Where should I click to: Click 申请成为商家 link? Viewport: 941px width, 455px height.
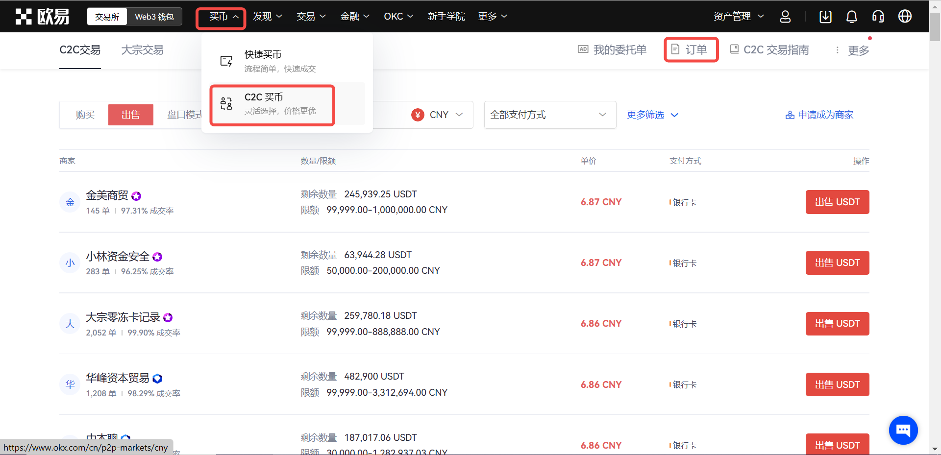tap(819, 115)
